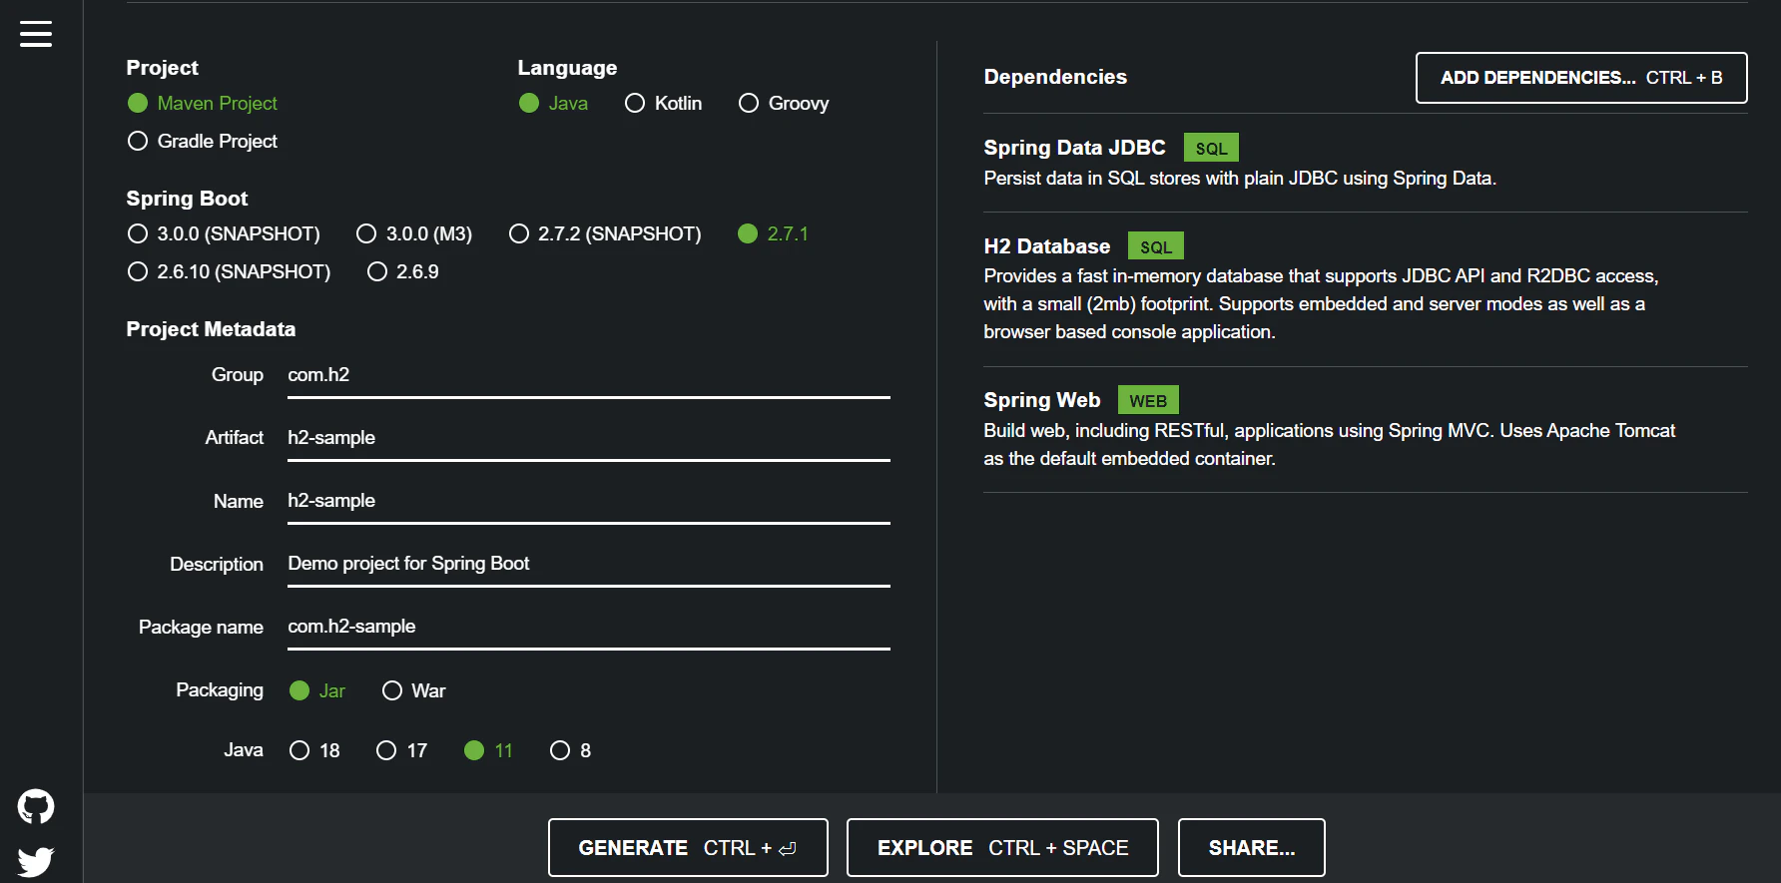Screen dimensions: 1781x883
Task: Focus the Group input field
Action: pos(589,375)
